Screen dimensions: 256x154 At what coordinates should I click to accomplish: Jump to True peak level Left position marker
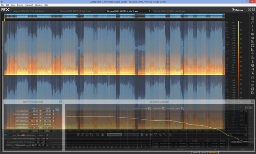click(40, 111)
